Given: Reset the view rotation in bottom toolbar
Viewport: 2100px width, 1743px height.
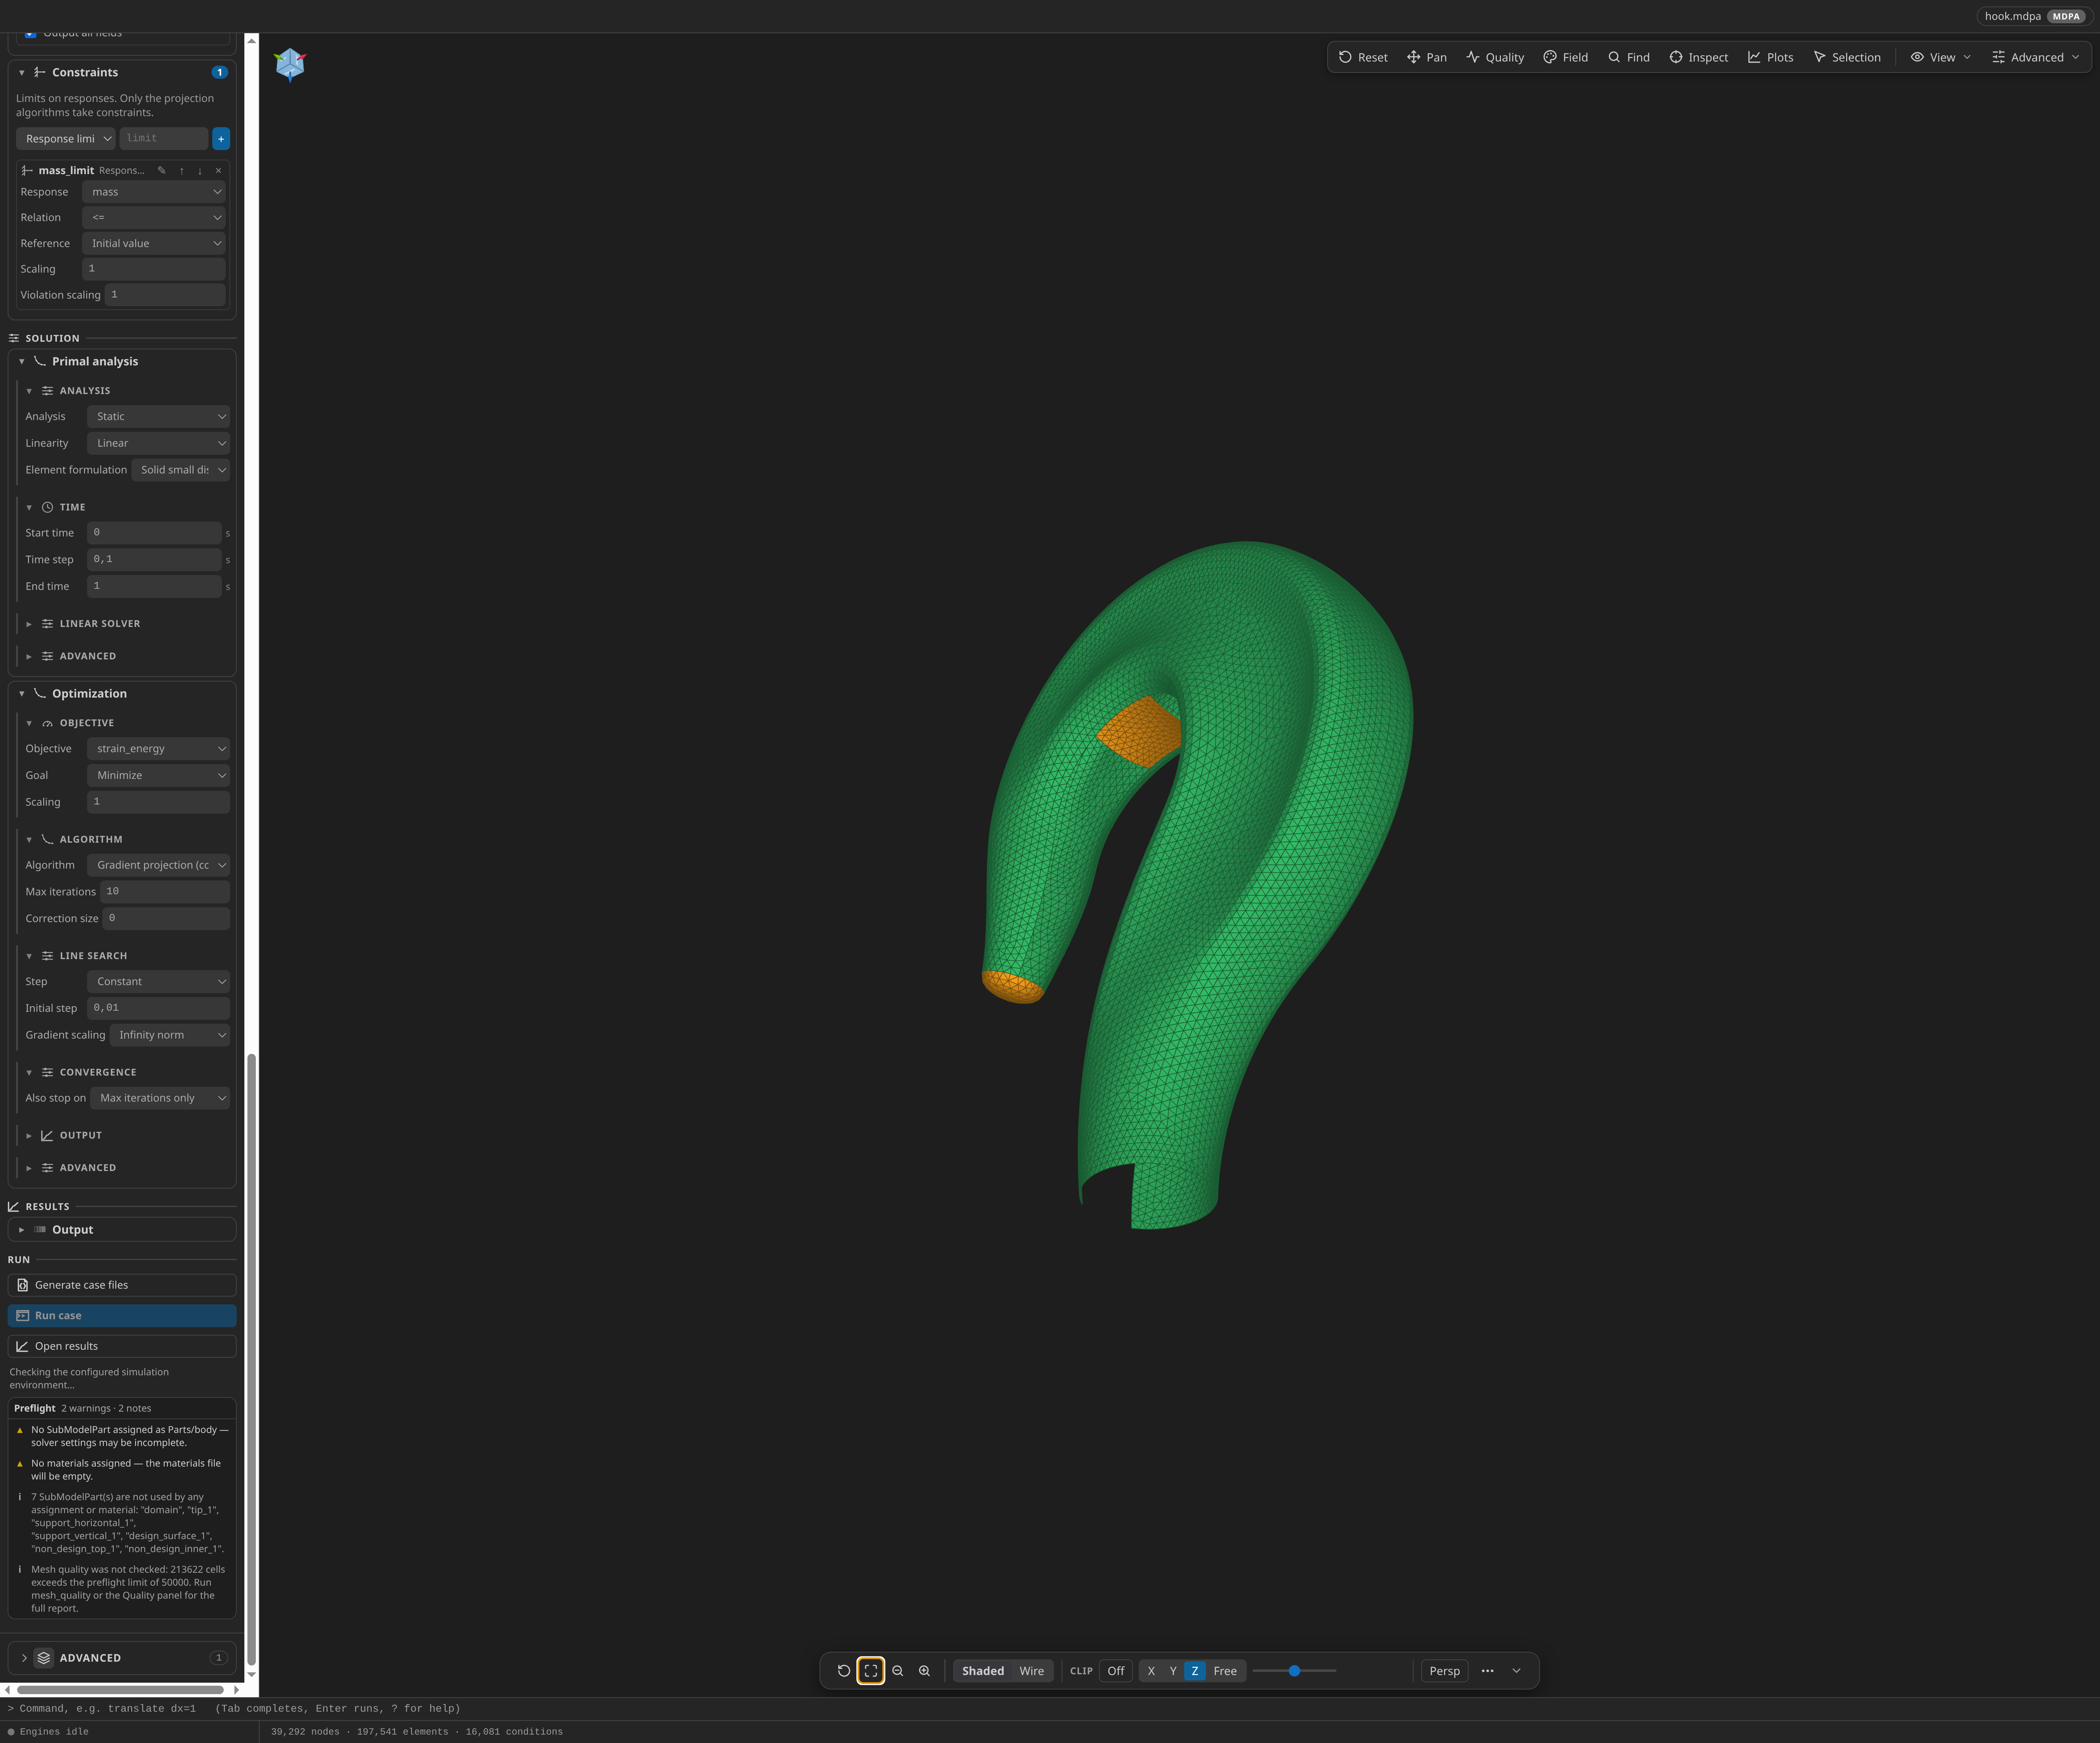Looking at the screenshot, I should (844, 1671).
